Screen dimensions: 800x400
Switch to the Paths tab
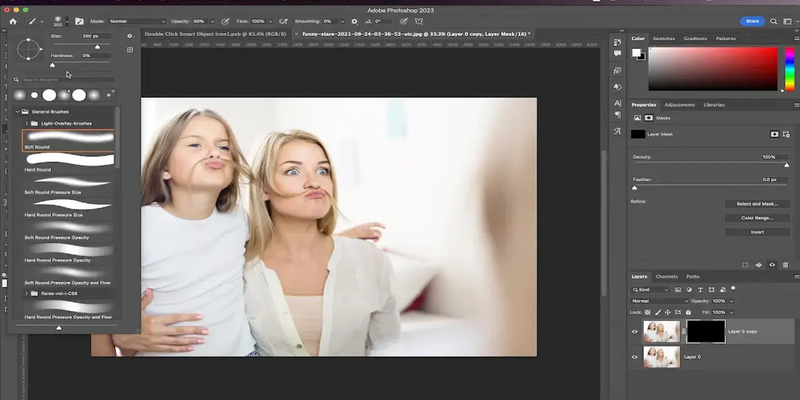click(x=692, y=276)
